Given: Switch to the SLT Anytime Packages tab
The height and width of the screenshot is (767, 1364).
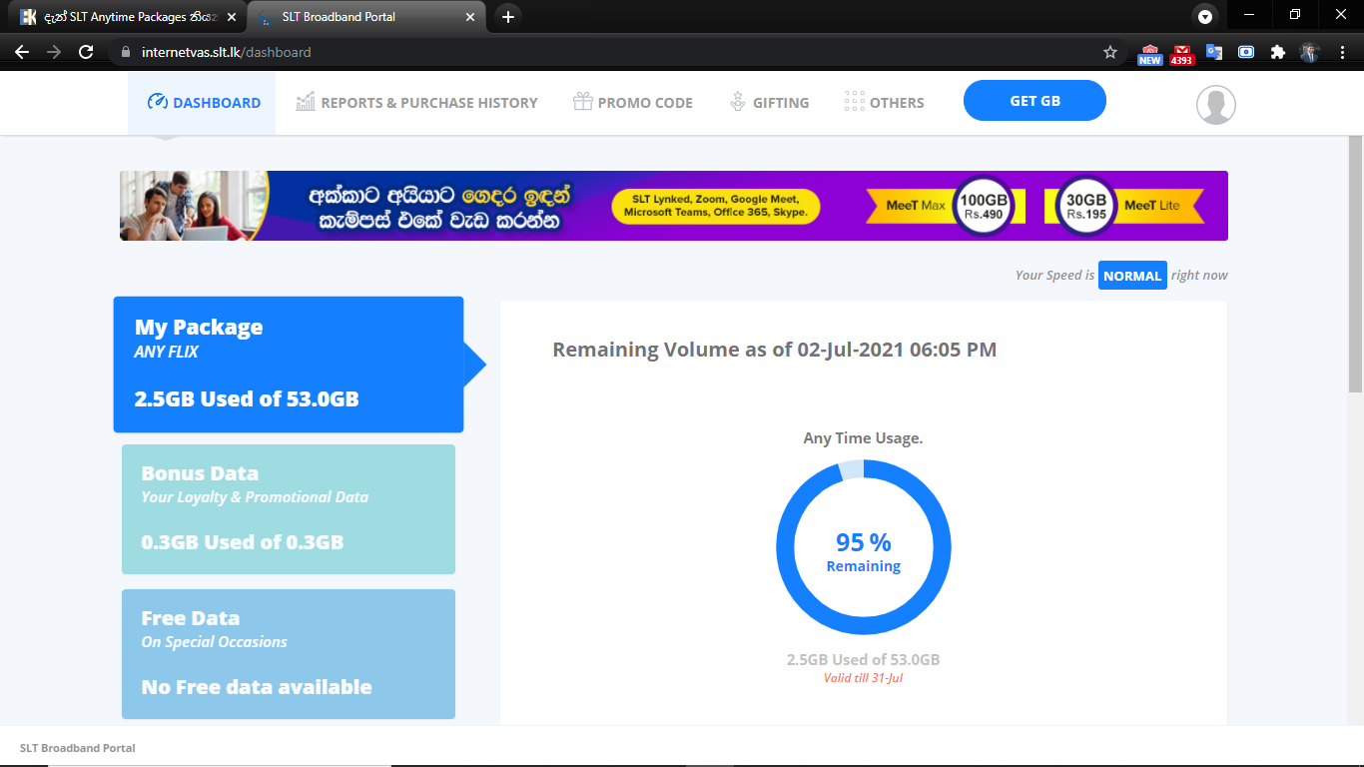Looking at the screenshot, I should pyautogui.click(x=128, y=17).
